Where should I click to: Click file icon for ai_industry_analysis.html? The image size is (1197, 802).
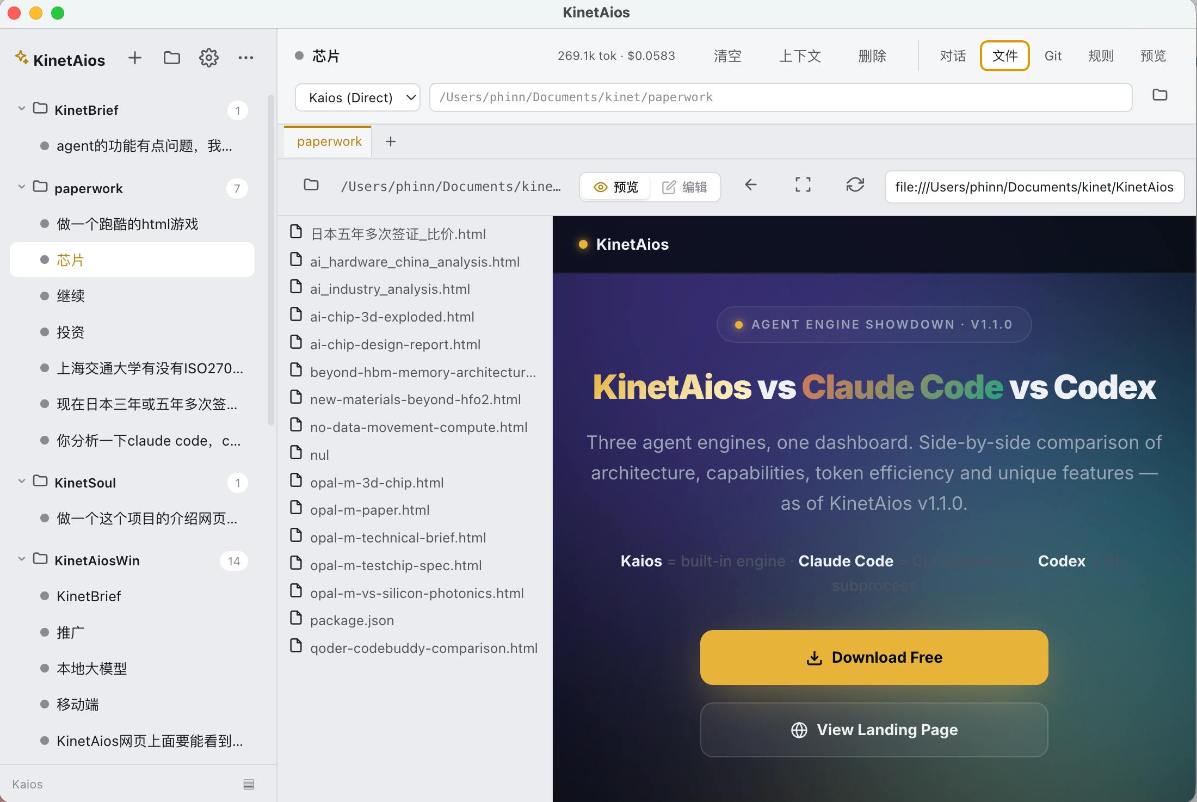(296, 287)
